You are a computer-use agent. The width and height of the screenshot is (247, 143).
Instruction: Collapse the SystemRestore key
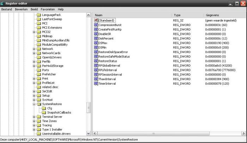34,104
